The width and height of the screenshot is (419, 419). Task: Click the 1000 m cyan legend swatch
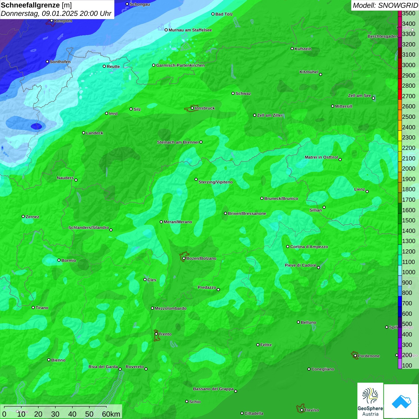[400, 270]
